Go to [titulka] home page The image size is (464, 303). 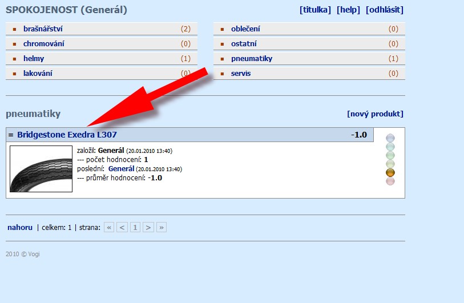tap(315, 10)
